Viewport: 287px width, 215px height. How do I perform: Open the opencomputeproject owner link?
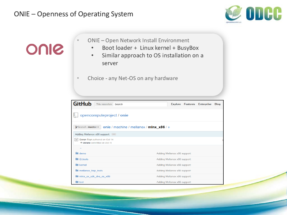[x=99, y=115]
